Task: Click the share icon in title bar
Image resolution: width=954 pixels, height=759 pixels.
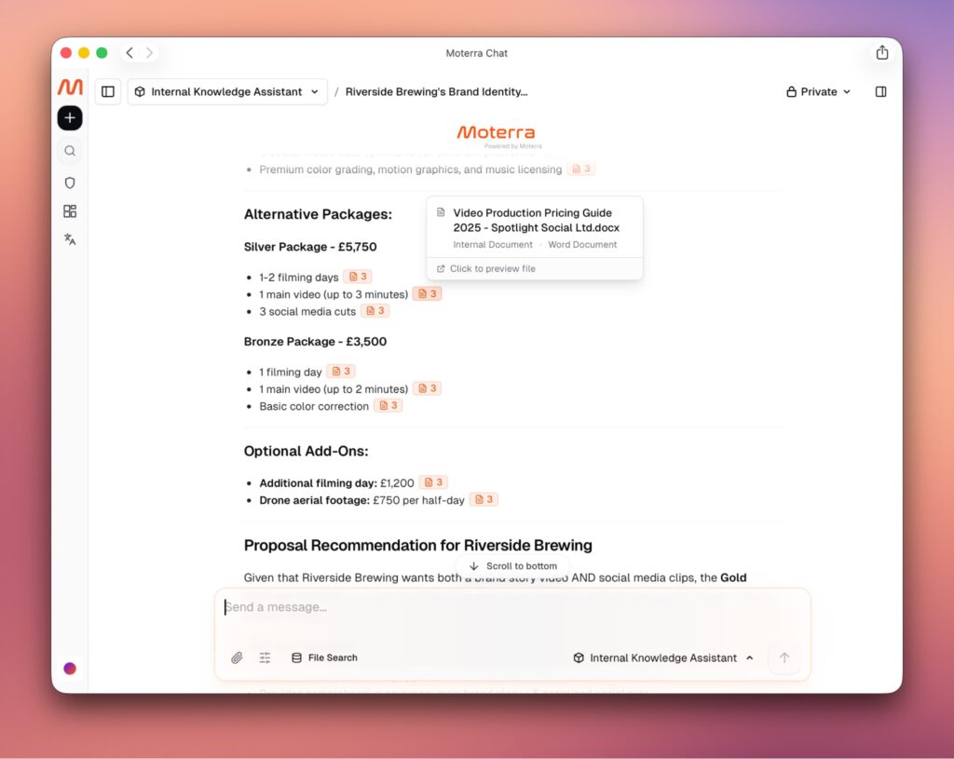Action: (881, 53)
